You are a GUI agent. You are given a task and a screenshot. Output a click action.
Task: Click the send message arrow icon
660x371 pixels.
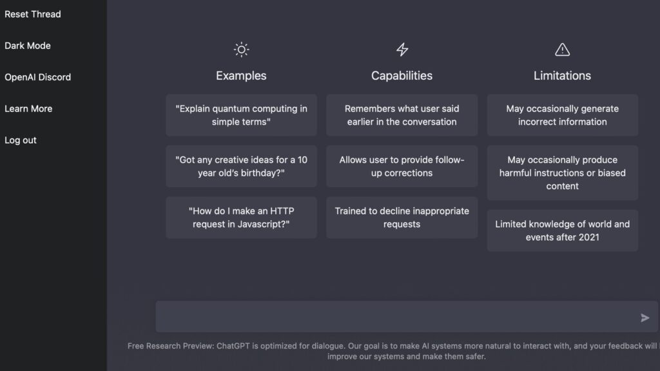[x=644, y=317]
